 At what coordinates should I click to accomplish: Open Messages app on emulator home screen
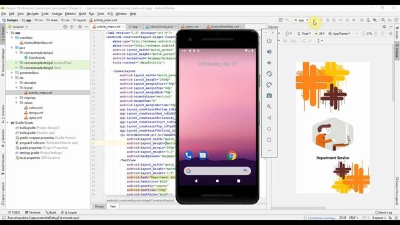click(202, 156)
